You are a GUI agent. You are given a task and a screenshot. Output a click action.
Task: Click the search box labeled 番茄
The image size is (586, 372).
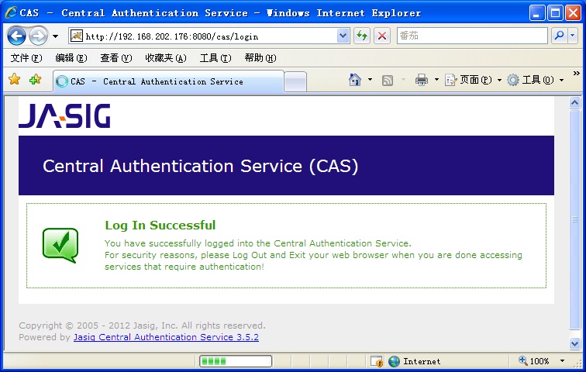[472, 36]
